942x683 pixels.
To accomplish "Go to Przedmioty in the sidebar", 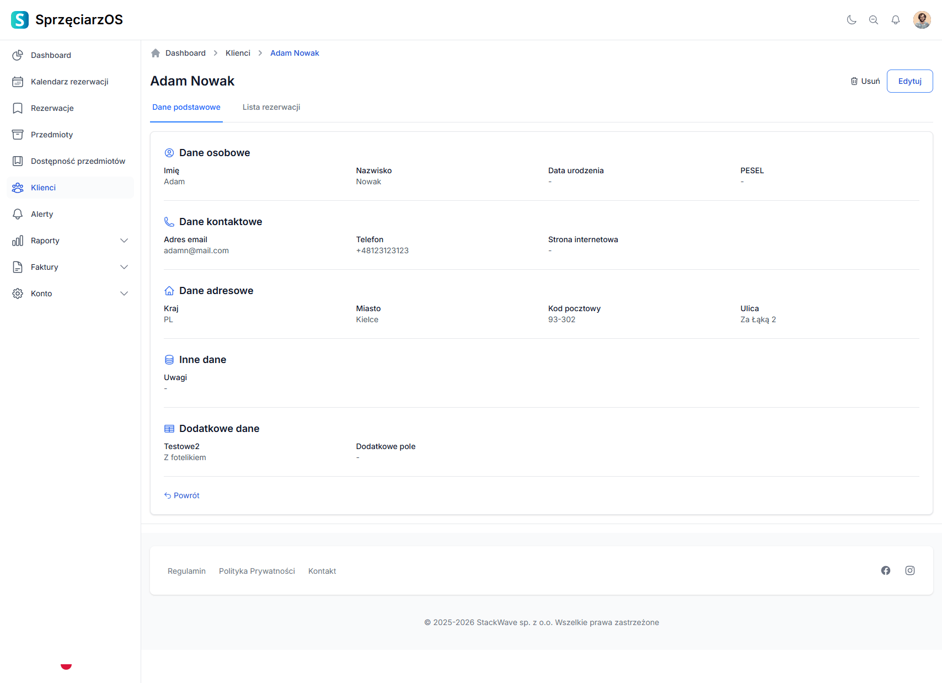I will (x=52, y=135).
